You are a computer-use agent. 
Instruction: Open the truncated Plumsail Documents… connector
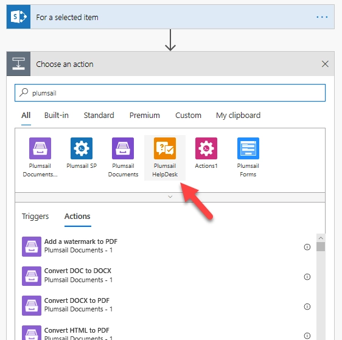(40, 158)
